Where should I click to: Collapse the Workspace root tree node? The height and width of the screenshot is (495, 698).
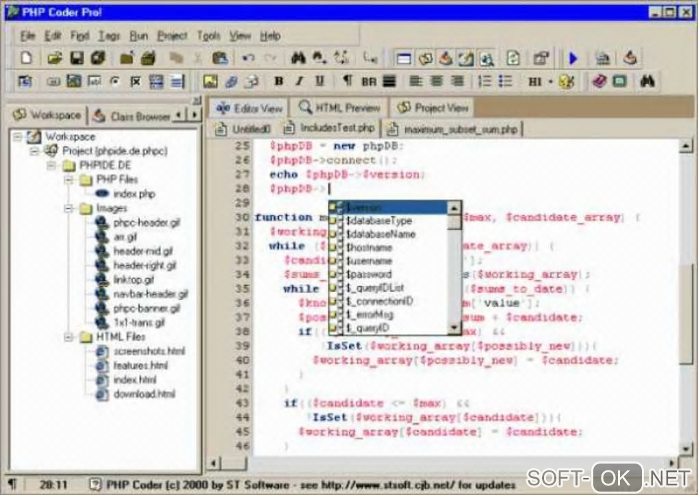[x=17, y=137]
